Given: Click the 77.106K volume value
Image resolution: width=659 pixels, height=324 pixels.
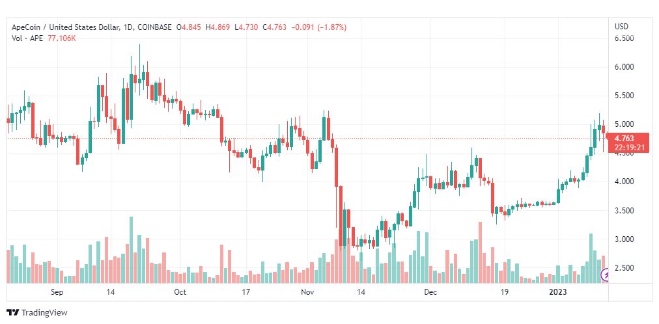Looking at the screenshot, I should (x=61, y=38).
